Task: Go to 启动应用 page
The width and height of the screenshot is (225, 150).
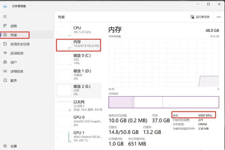Action: click(17, 53)
